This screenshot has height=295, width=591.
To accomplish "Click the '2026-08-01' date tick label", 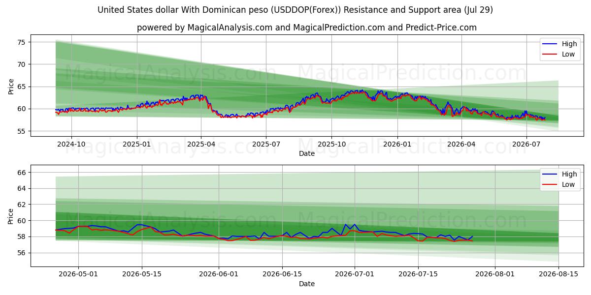I will point(495,275).
